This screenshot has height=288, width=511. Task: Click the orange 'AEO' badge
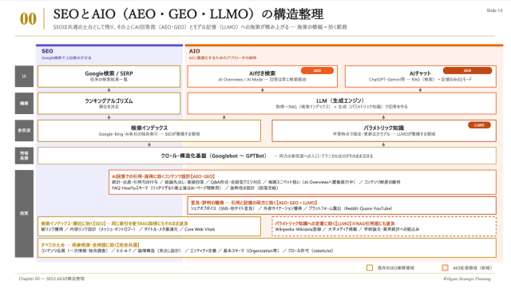(317, 71)
